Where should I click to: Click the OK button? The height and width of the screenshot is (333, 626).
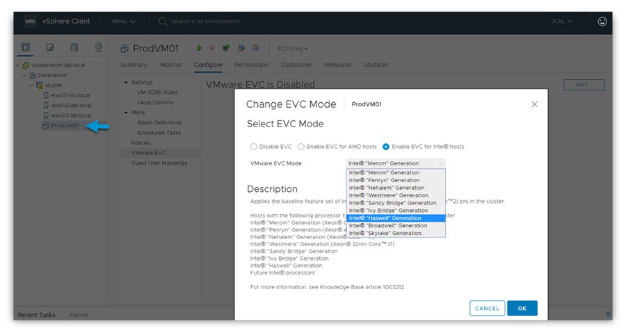[x=522, y=308]
